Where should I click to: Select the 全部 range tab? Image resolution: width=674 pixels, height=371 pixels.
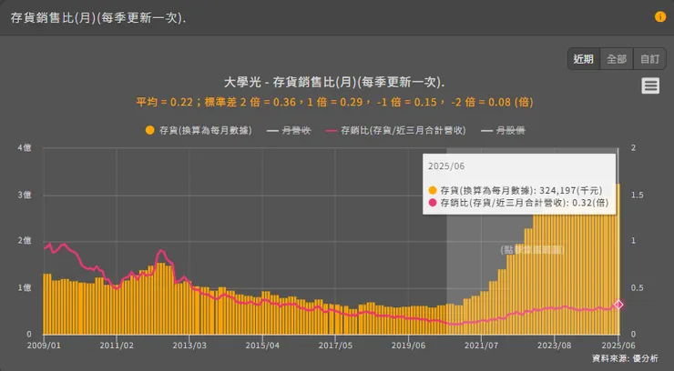pos(617,59)
